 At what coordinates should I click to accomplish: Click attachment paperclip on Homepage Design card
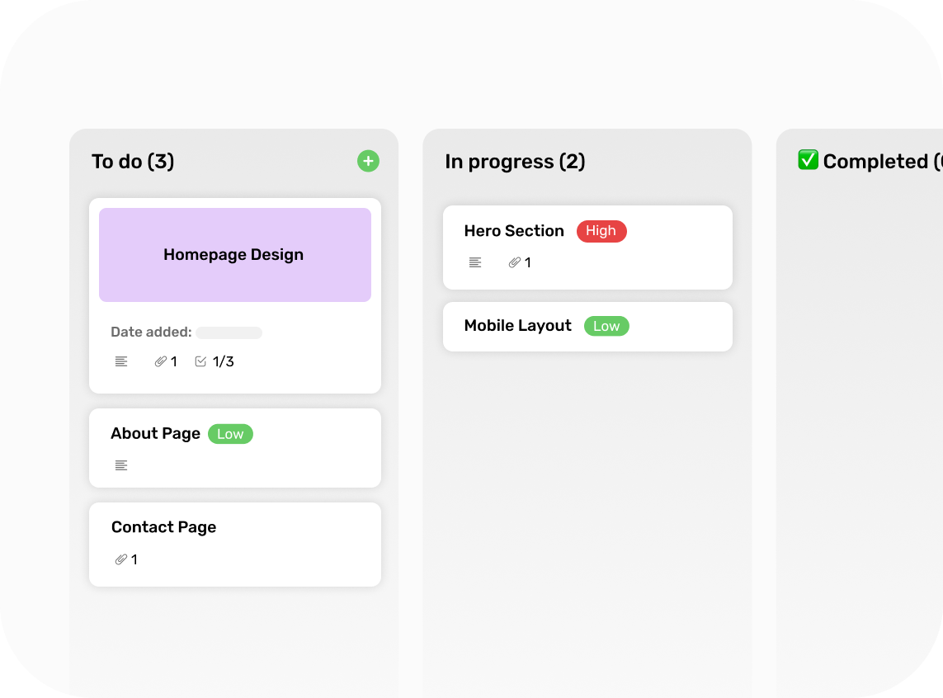pyautogui.click(x=161, y=361)
